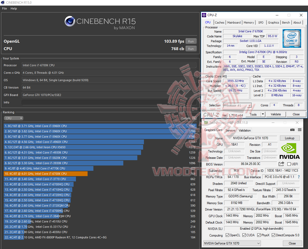The width and height of the screenshot is (308, 249).
Task: Open the Processor #1 selection dropdown
Action: (237, 106)
